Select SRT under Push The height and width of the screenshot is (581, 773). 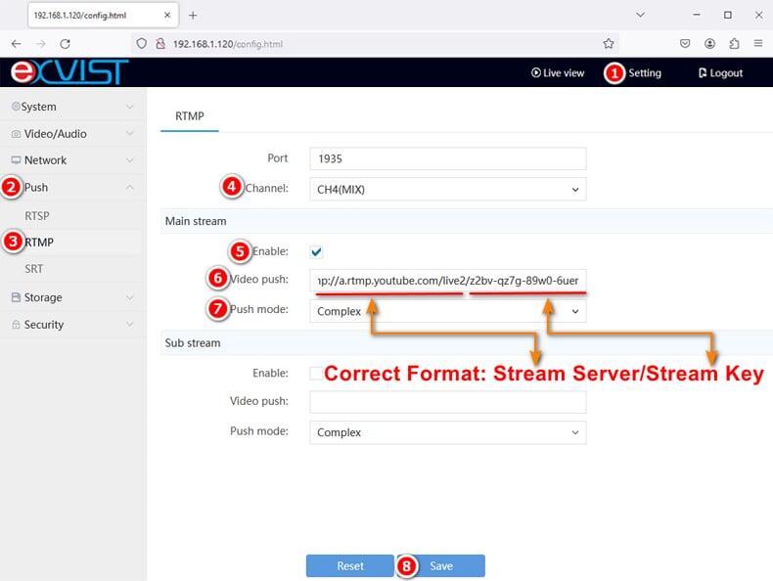34,269
